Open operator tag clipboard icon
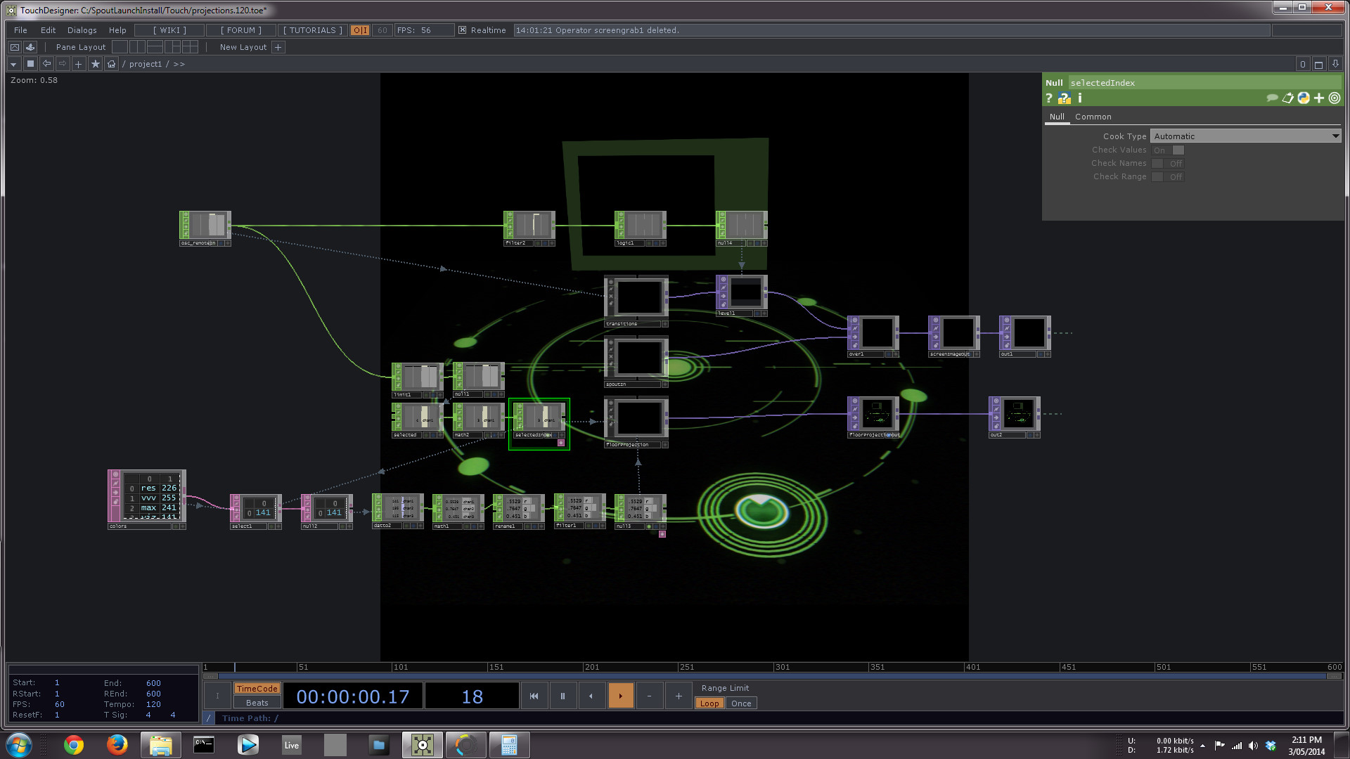1350x759 pixels. click(x=1288, y=98)
